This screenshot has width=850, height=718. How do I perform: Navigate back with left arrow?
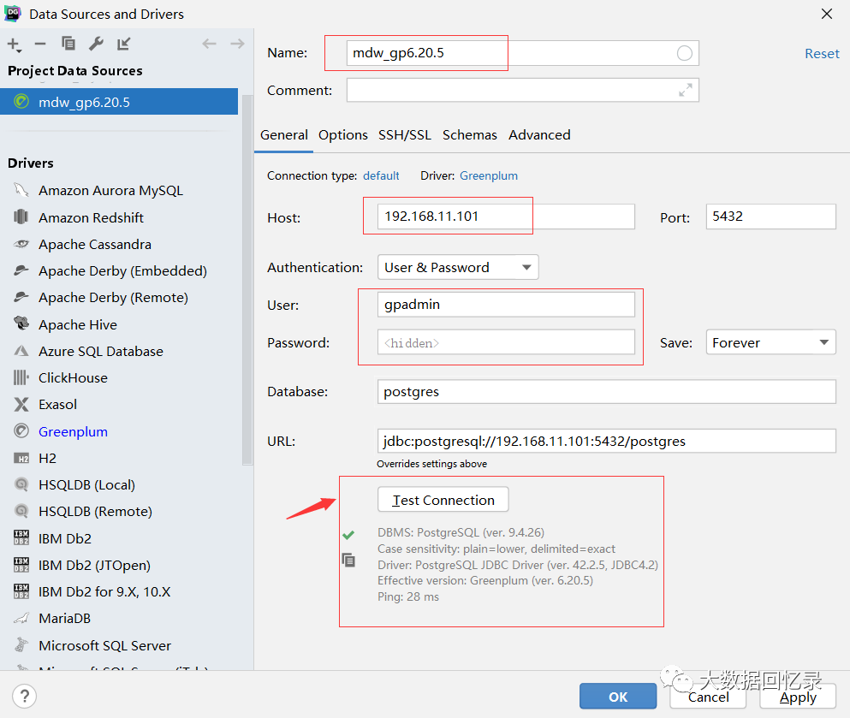pos(209,44)
